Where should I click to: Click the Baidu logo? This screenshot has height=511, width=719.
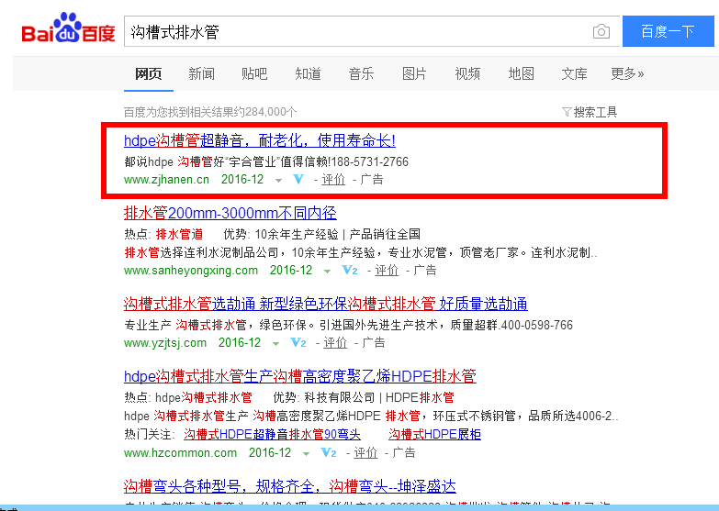pos(68,28)
